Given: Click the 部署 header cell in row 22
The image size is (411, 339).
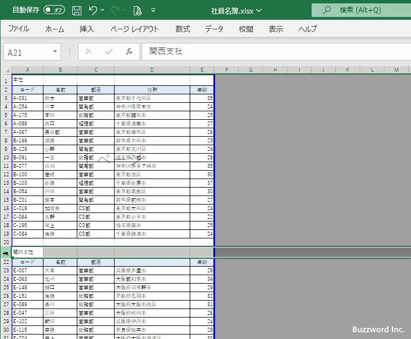Looking at the screenshot, I should (95, 262).
